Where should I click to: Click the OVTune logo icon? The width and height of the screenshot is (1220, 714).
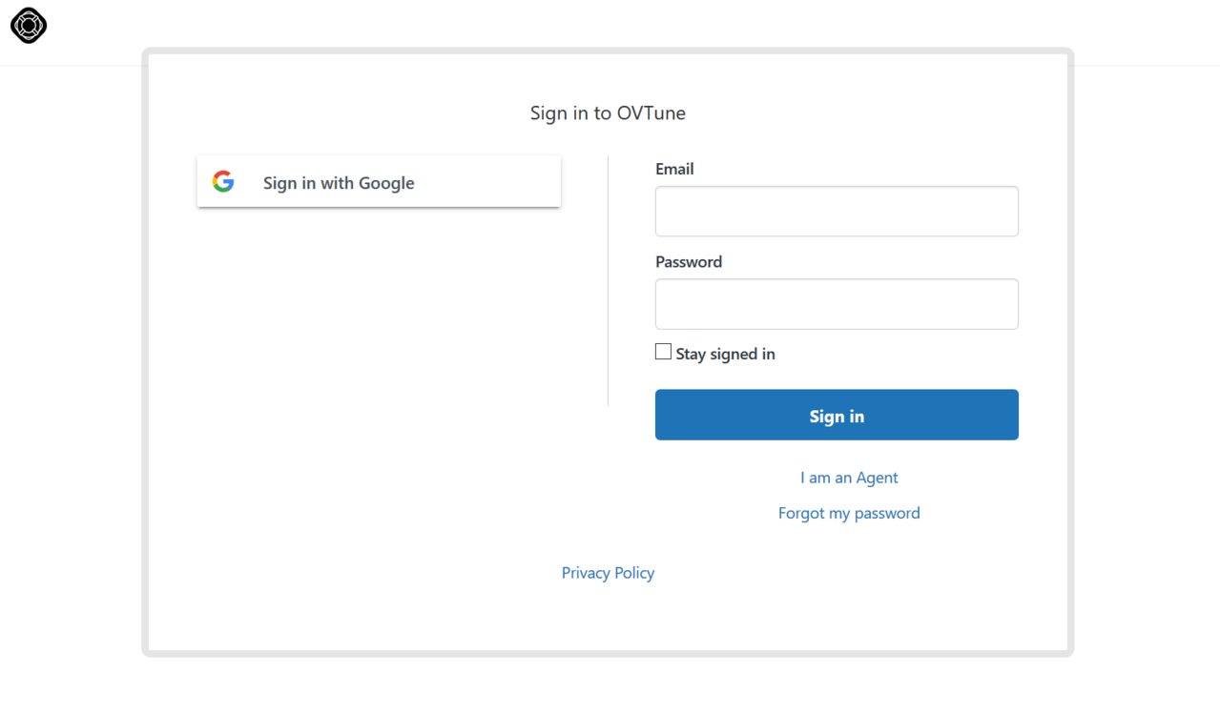coord(29,26)
